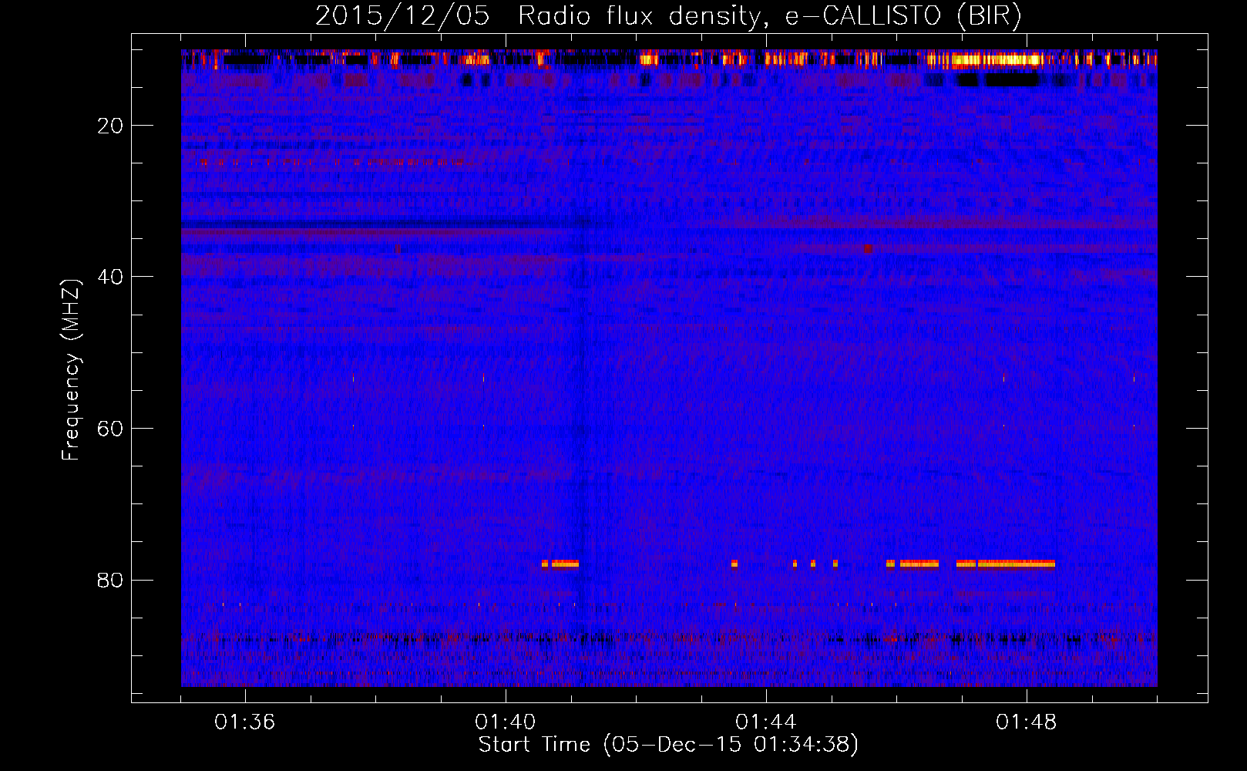Click the plot title mentioning e-CALLISTO (BIR)
The image size is (1247, 771).
[x=668, y=16]
